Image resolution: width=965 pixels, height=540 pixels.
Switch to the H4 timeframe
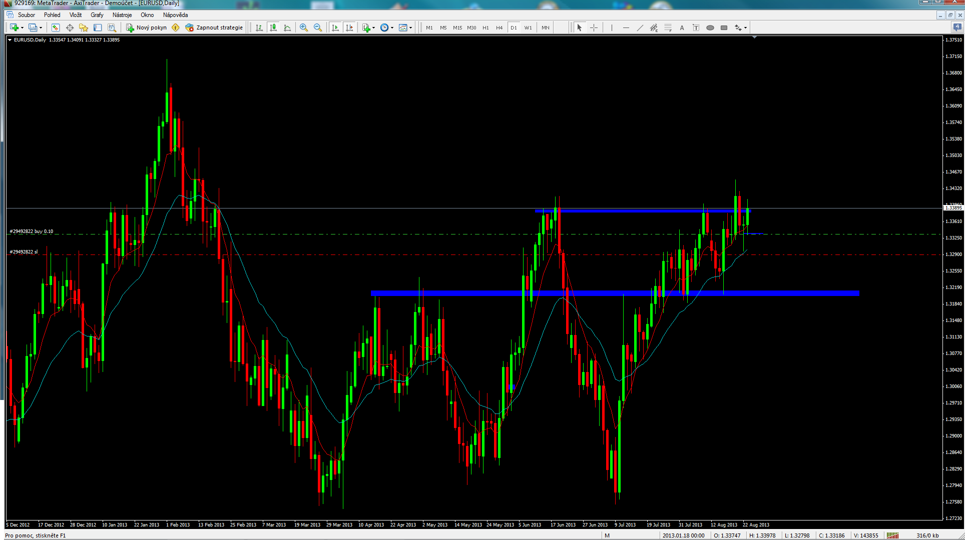pos(499,27)
